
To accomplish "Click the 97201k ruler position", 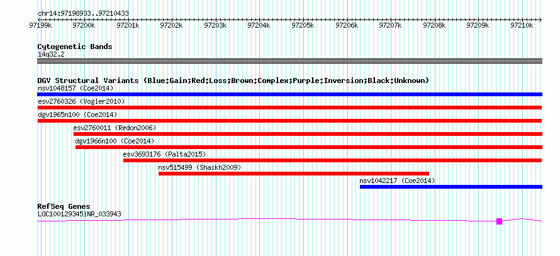I will (x=128, y=26).
